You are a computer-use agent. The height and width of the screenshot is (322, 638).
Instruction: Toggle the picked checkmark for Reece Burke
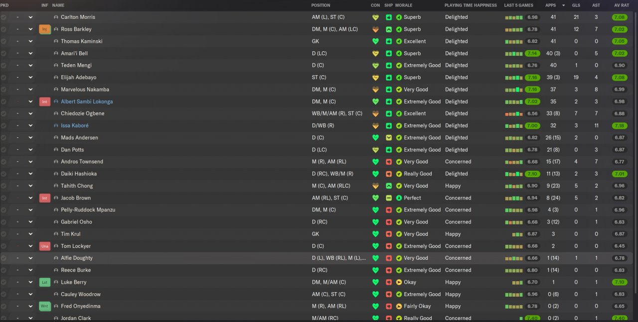pyautogui.click(x=3, y=270)
